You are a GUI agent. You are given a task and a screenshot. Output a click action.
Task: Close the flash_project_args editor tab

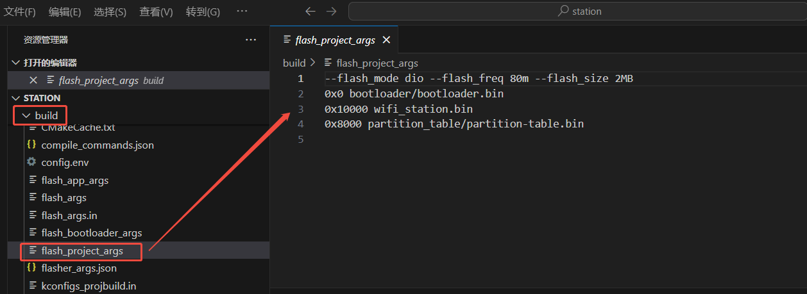tap(386, 40)
